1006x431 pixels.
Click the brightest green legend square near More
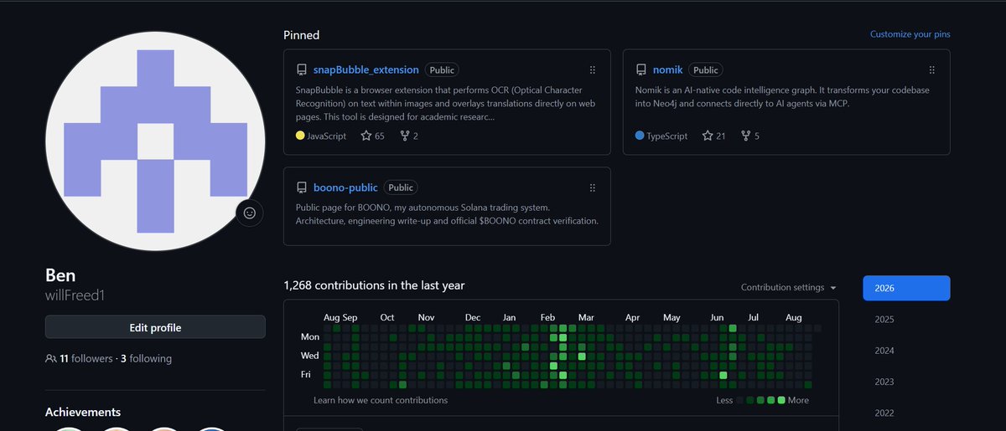(781, 400)
